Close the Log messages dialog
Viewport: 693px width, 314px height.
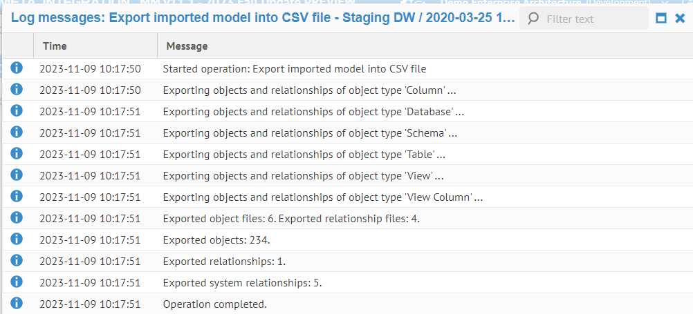(680, 19)
